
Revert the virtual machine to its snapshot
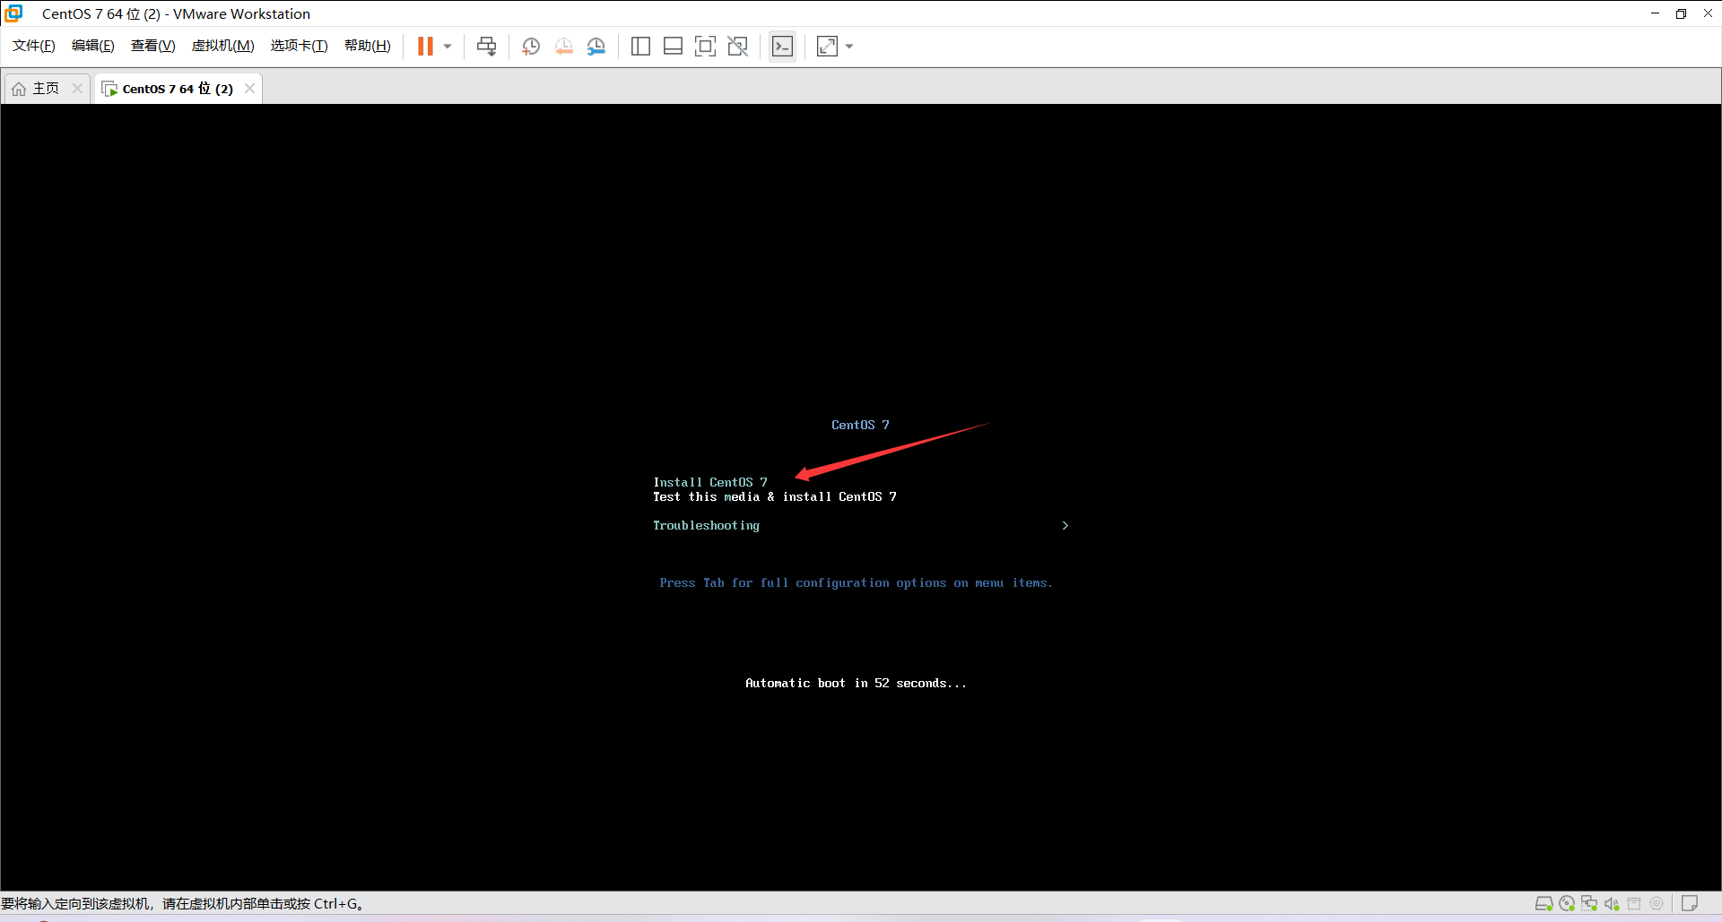click(563, 47)
